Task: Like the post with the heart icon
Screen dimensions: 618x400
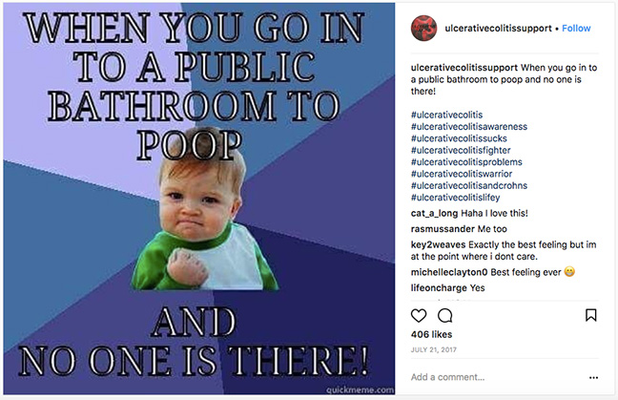Action: [419, 316]
